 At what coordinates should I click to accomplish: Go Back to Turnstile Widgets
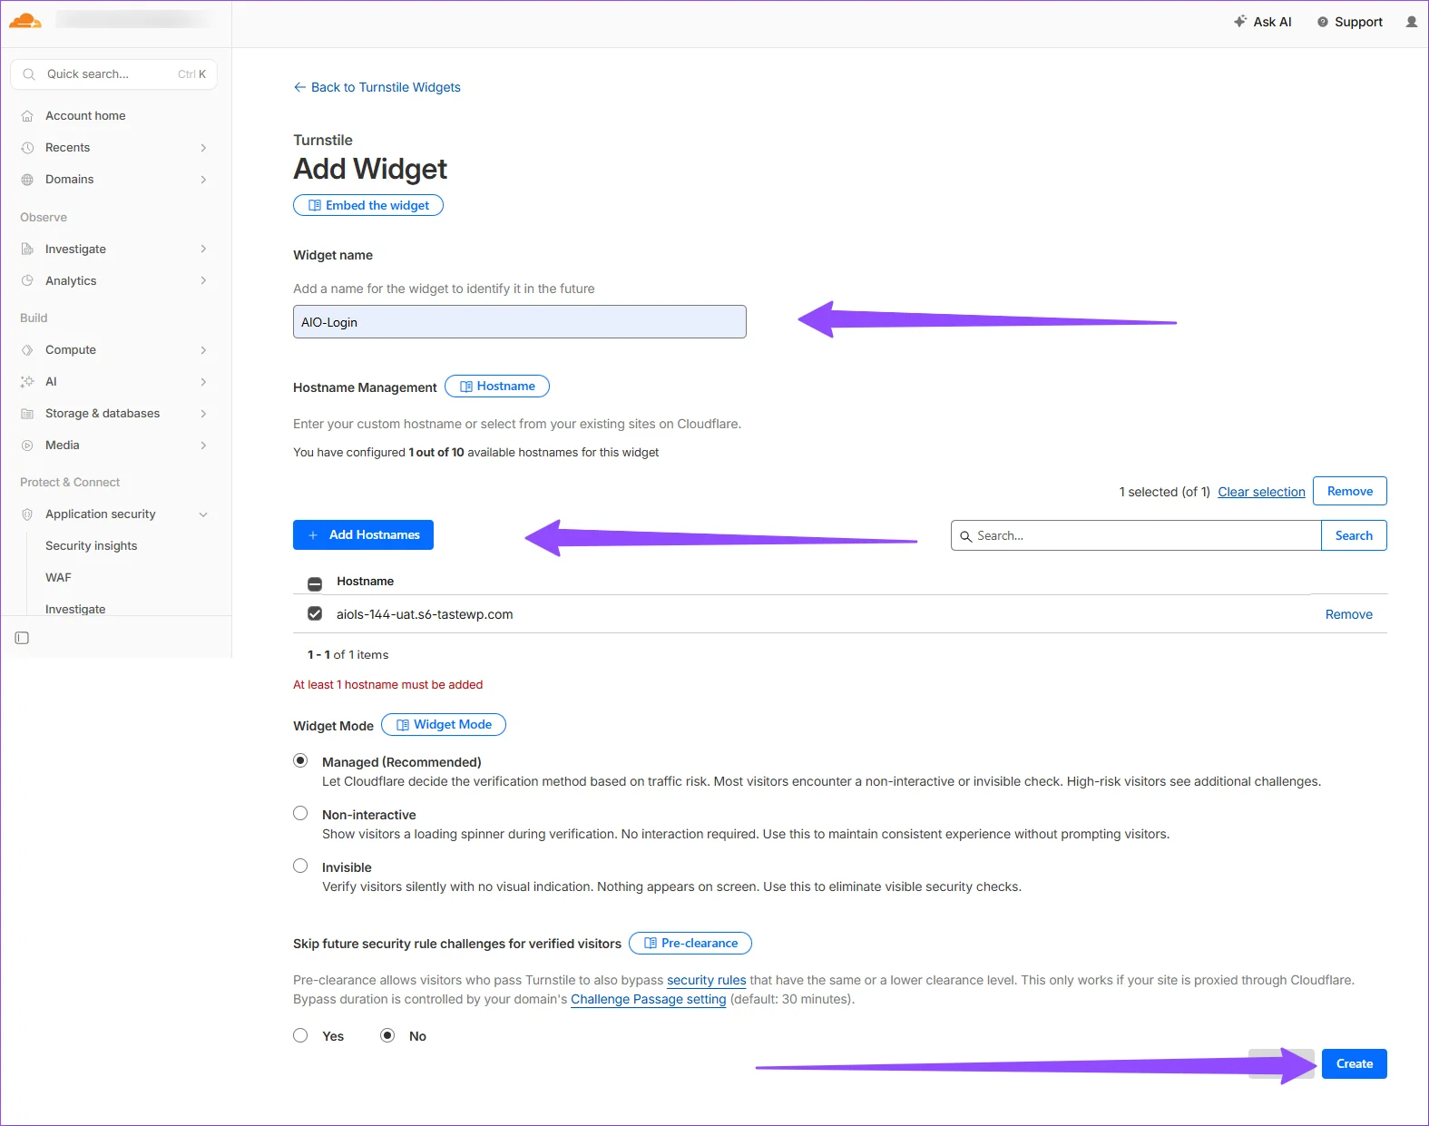pos(377,87)
